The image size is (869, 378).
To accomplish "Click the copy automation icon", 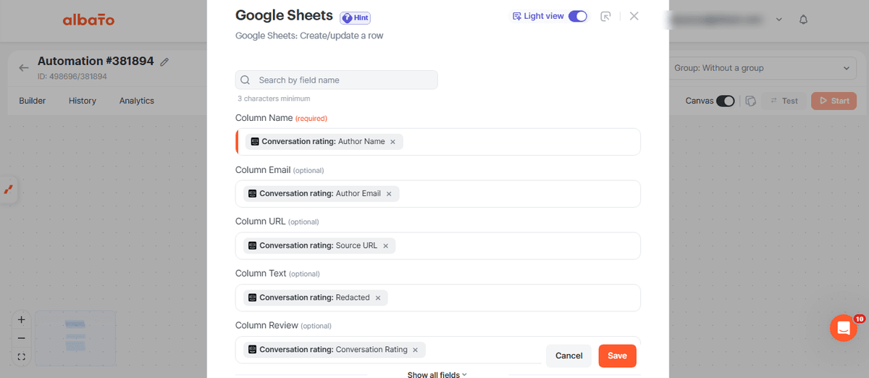I will [751, 101].
